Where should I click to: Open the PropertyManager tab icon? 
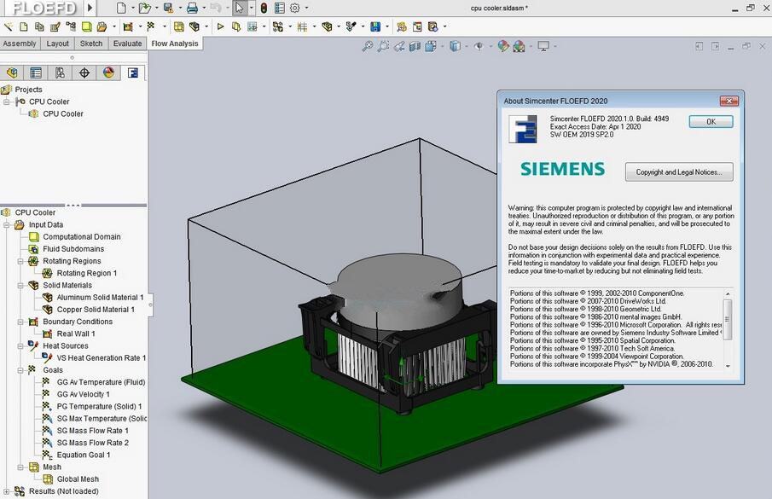coord(36,73)
